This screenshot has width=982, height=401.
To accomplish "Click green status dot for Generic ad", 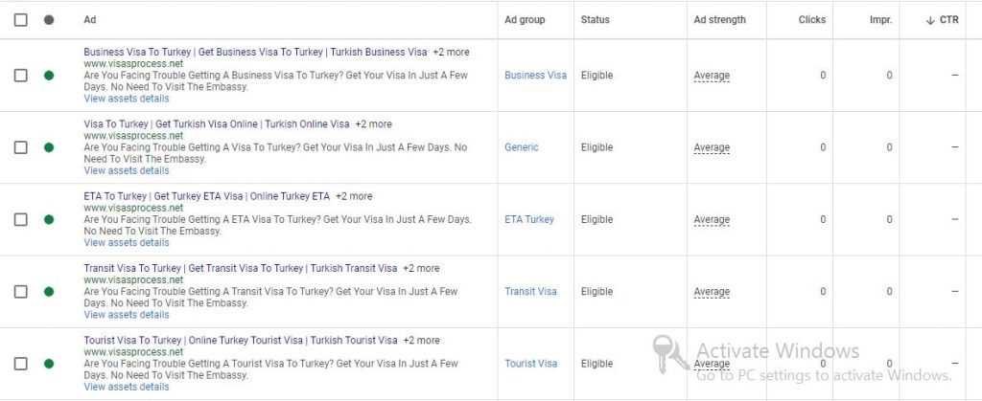I will click(49, 147).
